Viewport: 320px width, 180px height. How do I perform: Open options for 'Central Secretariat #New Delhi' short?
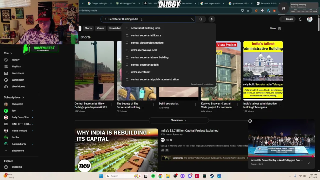click(x=111, y=105)
